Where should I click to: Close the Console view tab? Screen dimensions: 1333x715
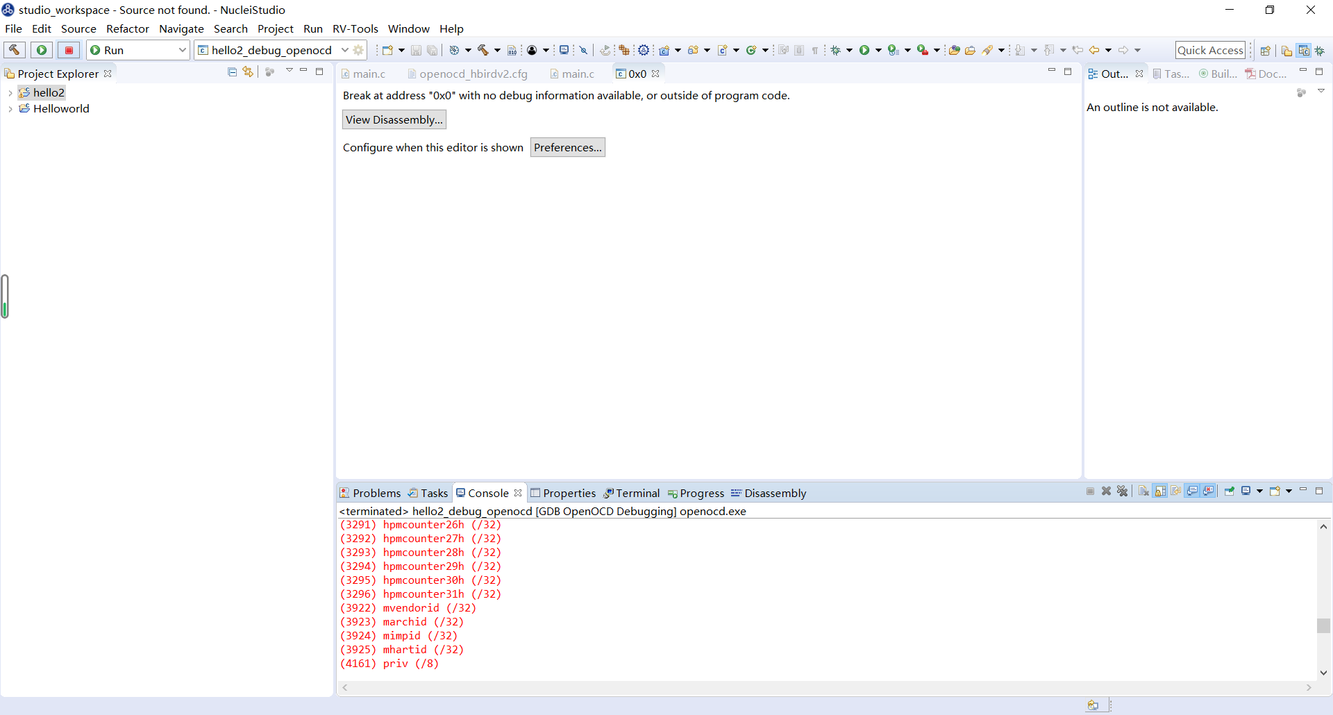[x=518, y=493]
